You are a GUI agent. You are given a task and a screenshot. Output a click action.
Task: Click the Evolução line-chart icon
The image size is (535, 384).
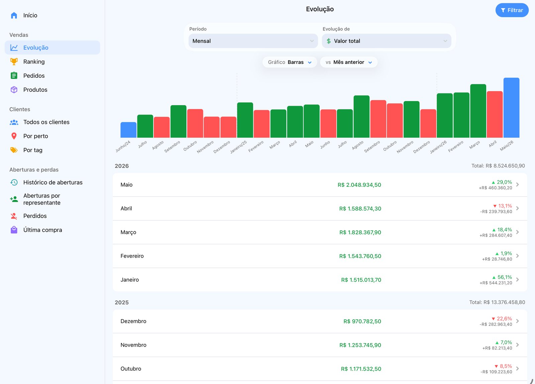[14, 48]
